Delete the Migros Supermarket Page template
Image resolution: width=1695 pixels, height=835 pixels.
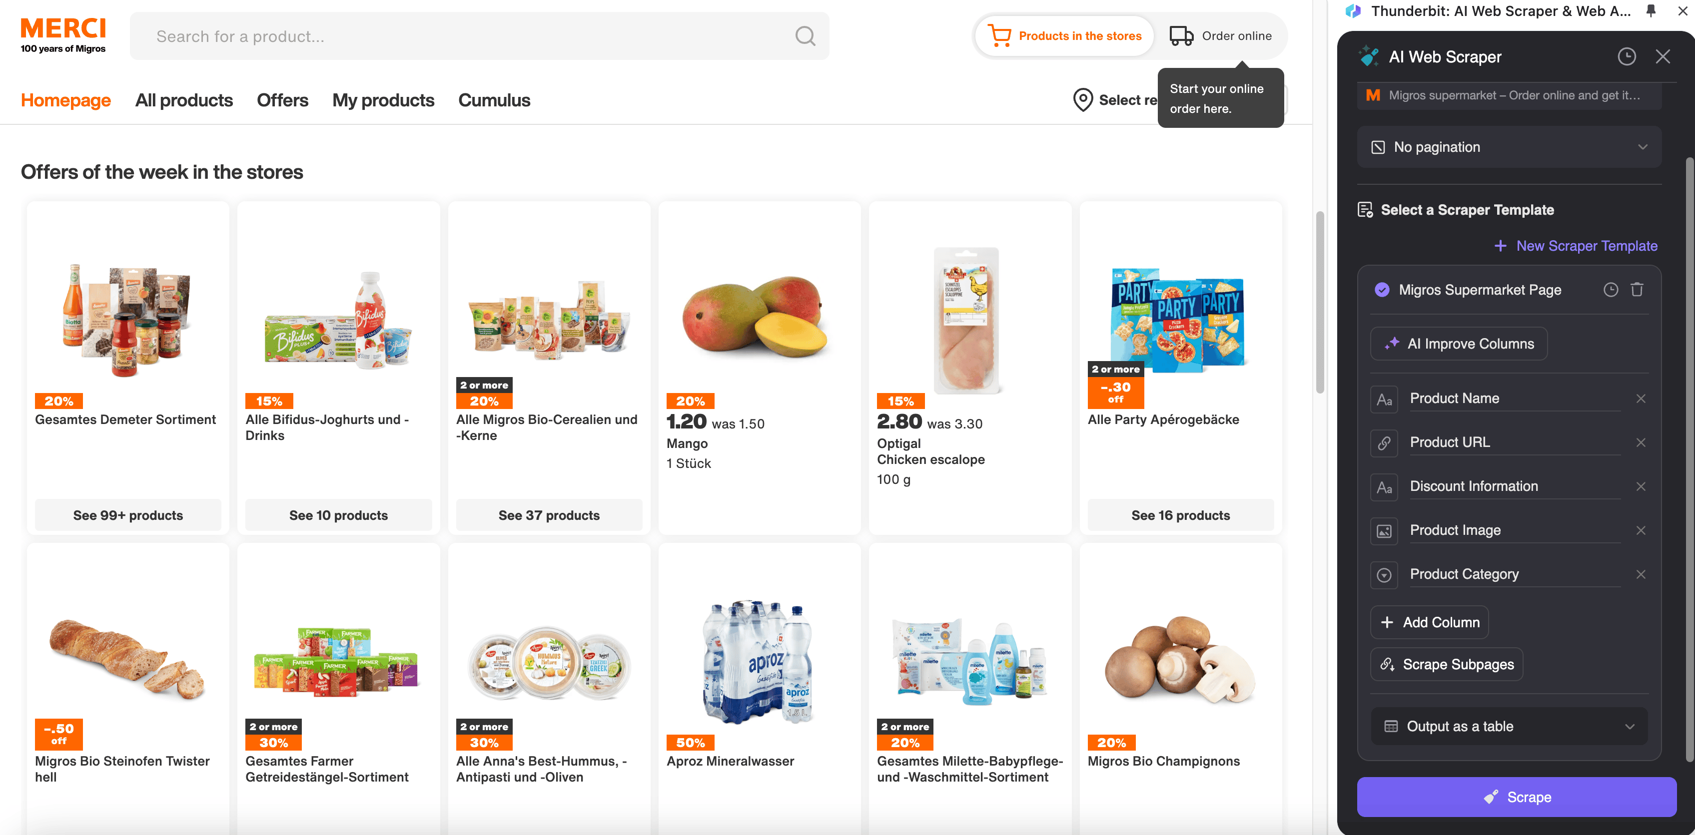[1637, 290]
